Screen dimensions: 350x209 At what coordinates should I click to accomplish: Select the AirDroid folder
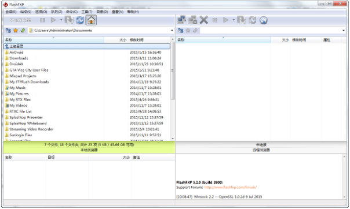[x=87, y=52]
